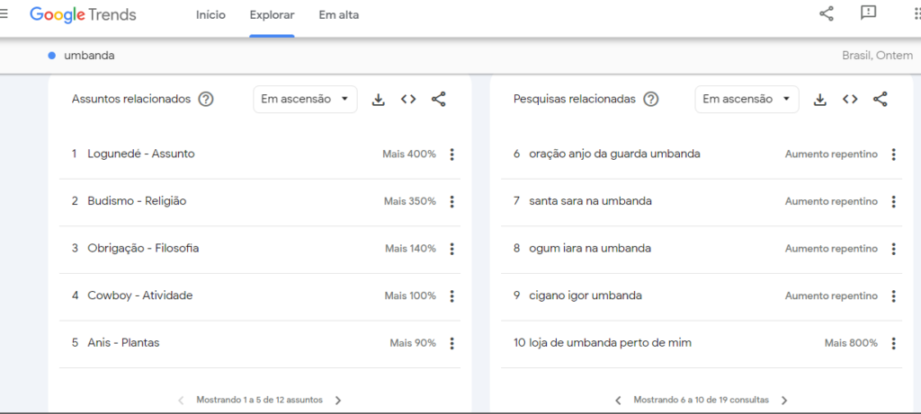921x414 pixels.
Task: Download the Pesquisas relacionadas data
Action: pyautogui.click(x=820, y=100)
